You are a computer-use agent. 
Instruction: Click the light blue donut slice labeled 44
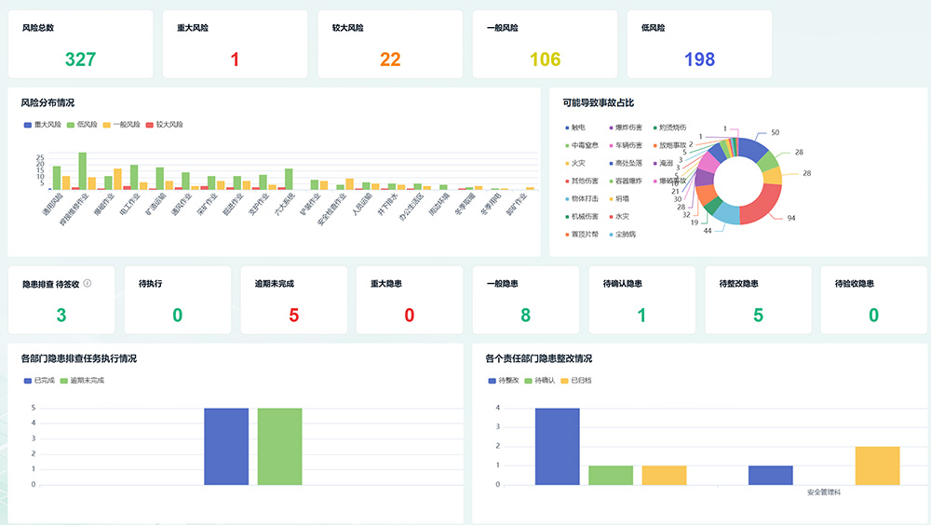click(727, 214)
